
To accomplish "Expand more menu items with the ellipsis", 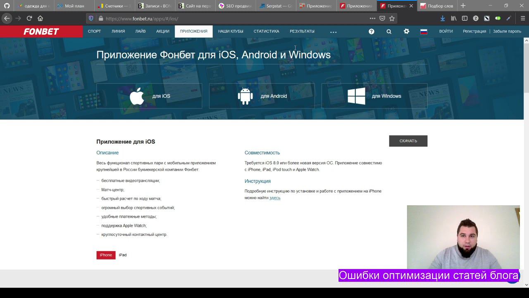I will (x=334, y=32).
